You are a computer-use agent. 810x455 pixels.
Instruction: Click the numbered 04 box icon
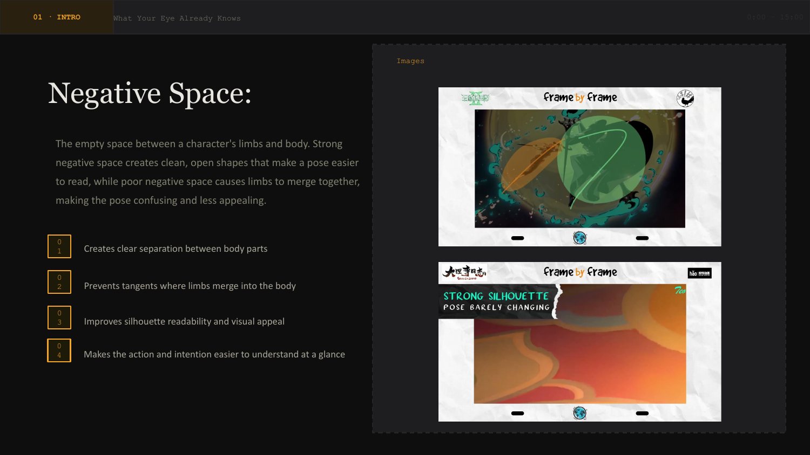tap(59, 350)
